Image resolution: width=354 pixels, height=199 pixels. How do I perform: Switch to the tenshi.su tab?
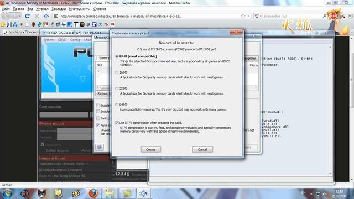[x=22, y=32]
